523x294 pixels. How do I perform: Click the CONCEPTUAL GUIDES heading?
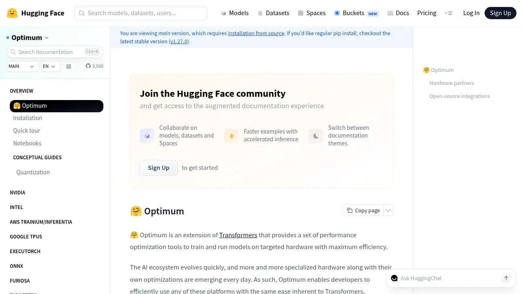tap(37, 158)
